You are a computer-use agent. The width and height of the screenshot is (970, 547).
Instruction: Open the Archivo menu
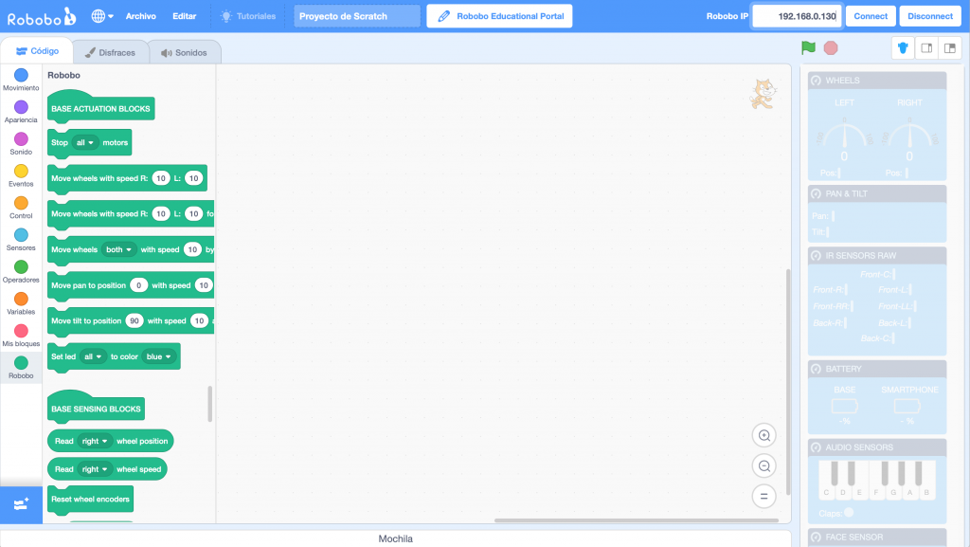[x=141, y=16]
